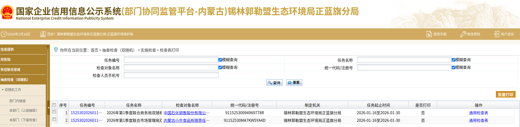Viewport: 520px width, 127px height.
Task: Click the user profile icon in header
Action: click(x=43, y=34)
